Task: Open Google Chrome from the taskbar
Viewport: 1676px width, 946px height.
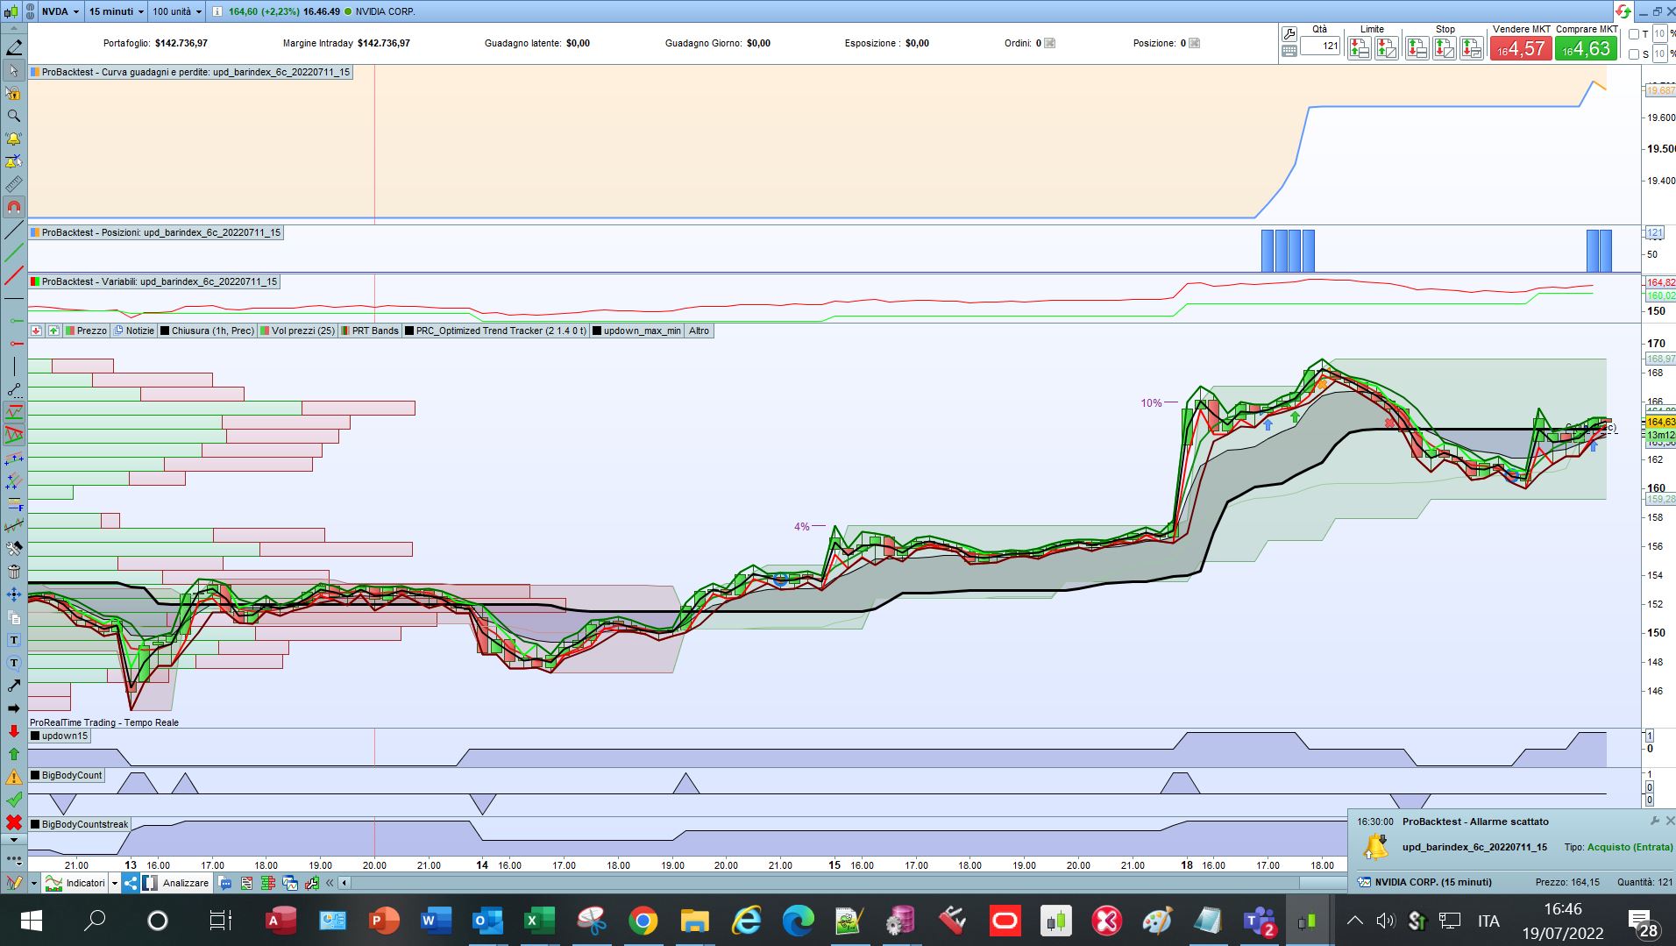Action: (643, 921)
